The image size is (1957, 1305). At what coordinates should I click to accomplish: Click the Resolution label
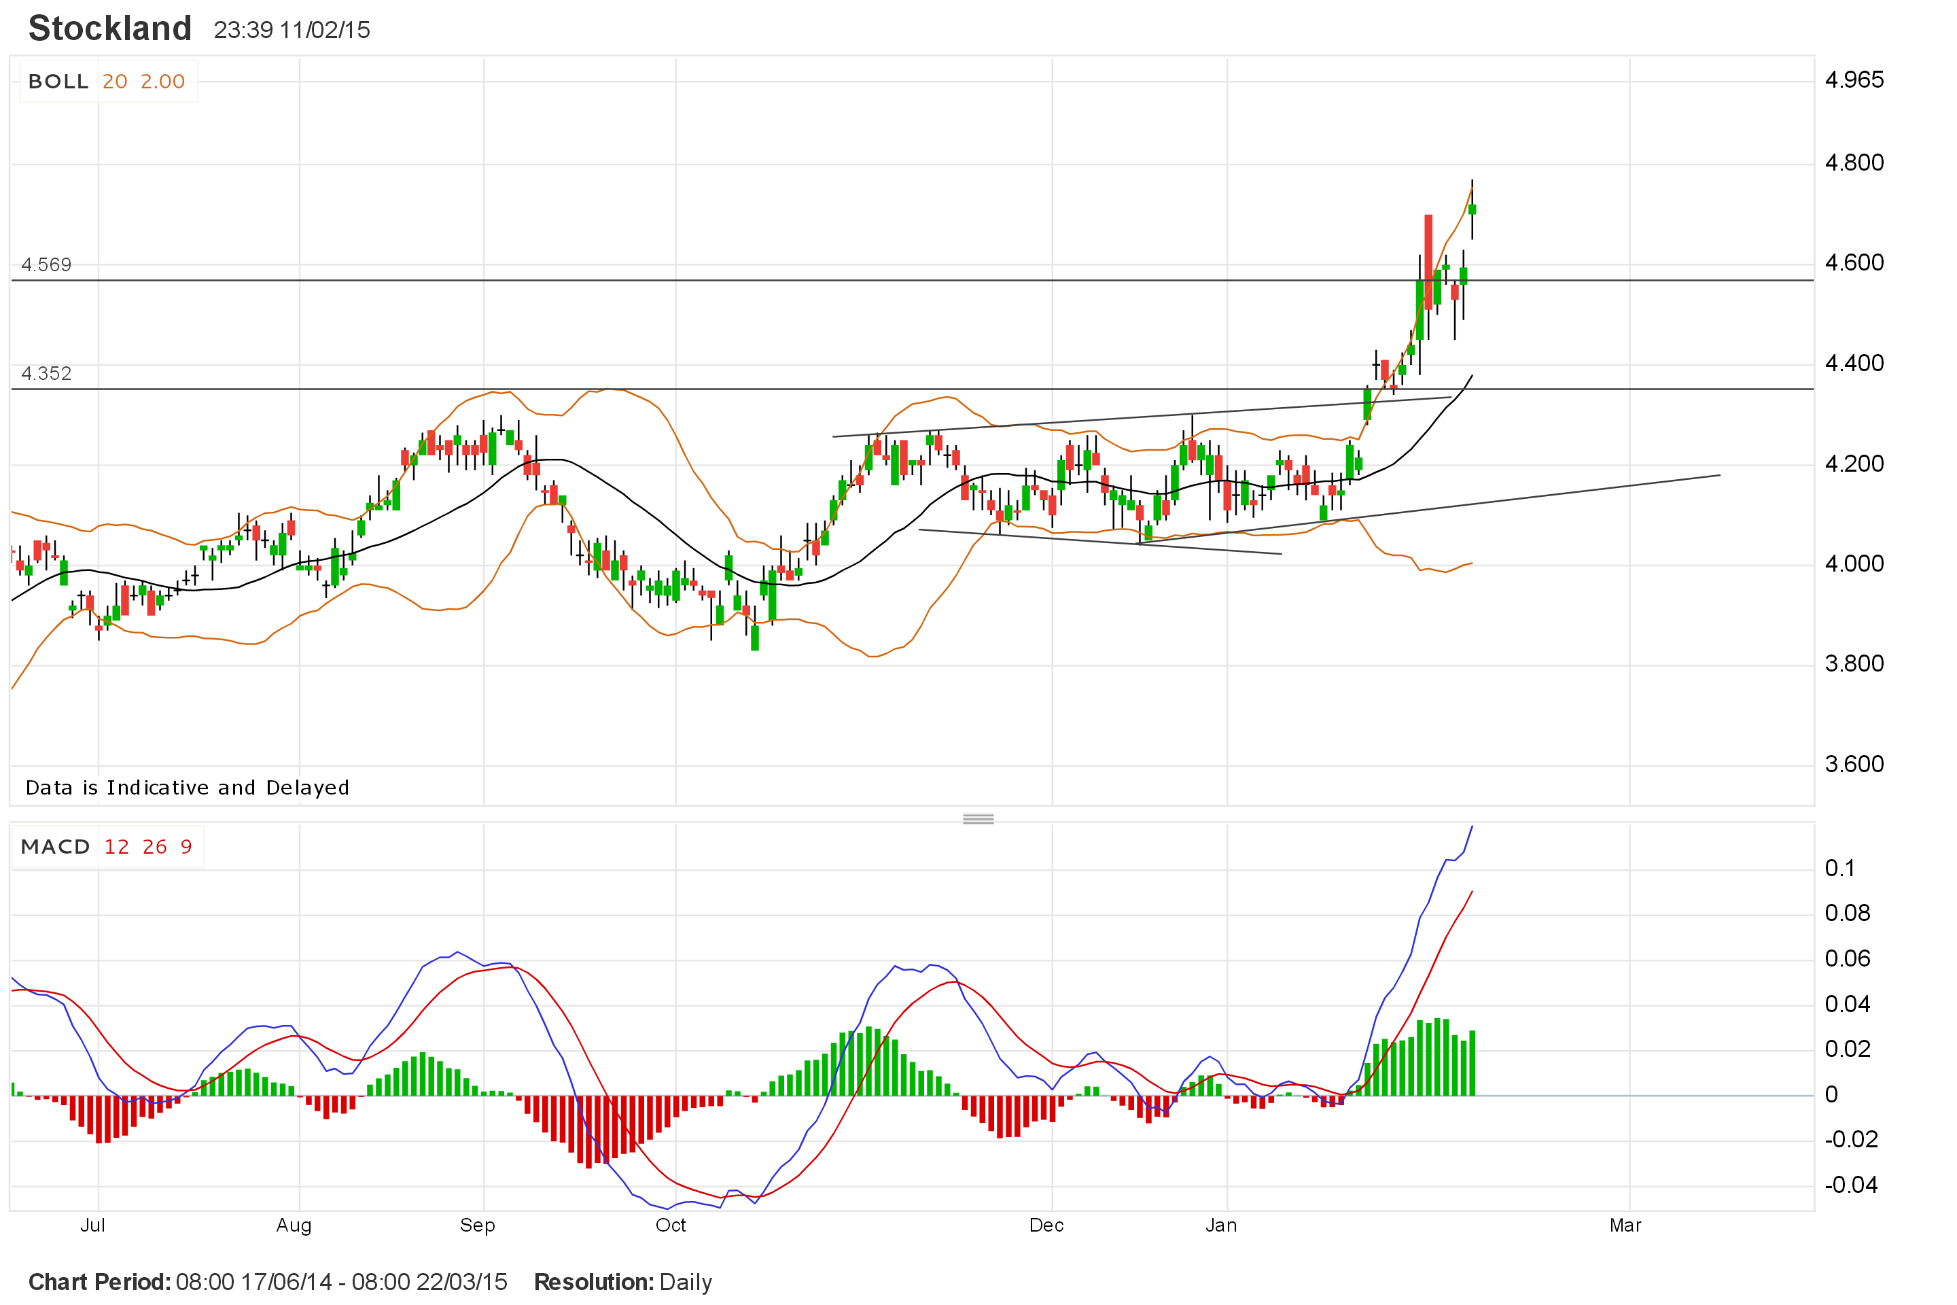pos(594,1282)
